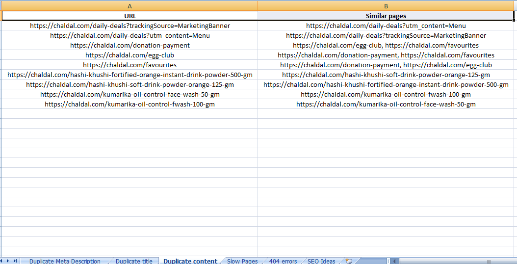Select hashi-khushi-fortified-orange 500-gm cell in column A
Viewport: 517px width, 264px height.
[130, 75]
